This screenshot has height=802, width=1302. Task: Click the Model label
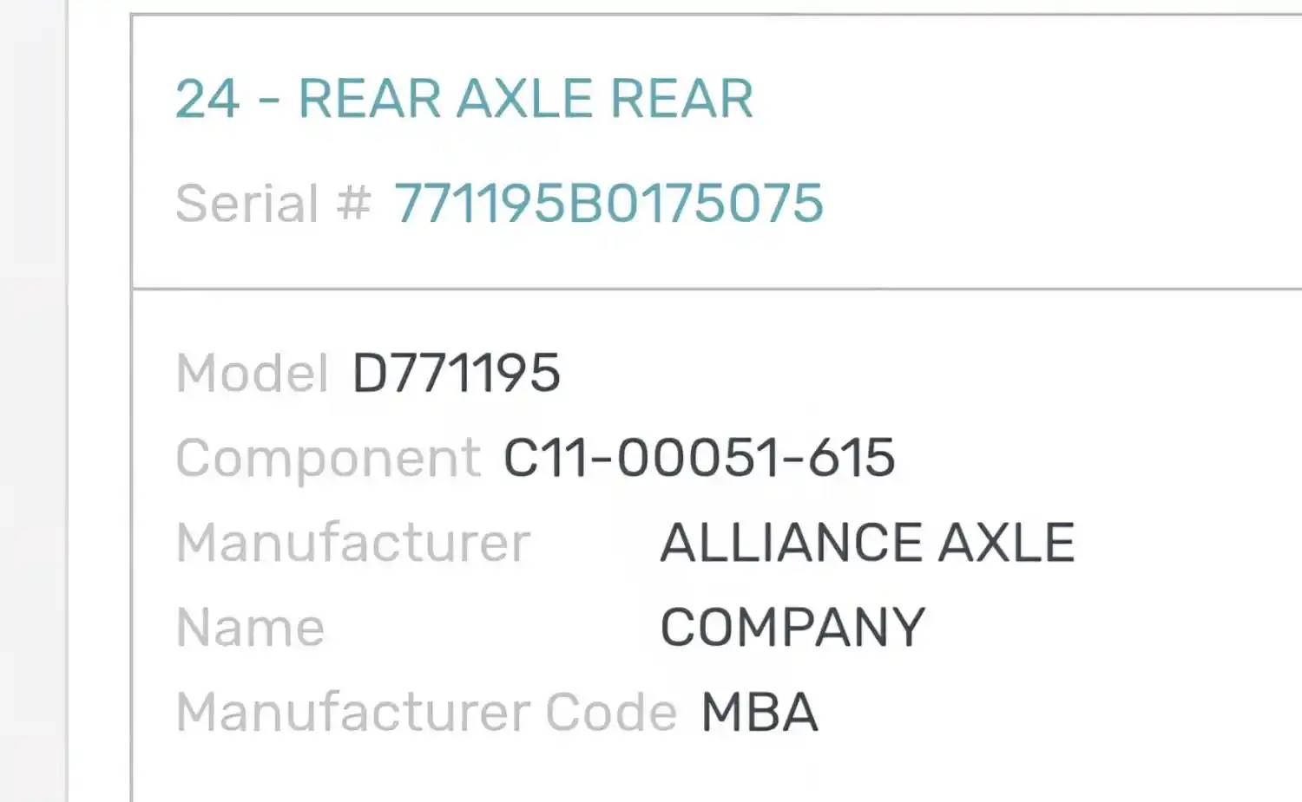coord(253,373)
